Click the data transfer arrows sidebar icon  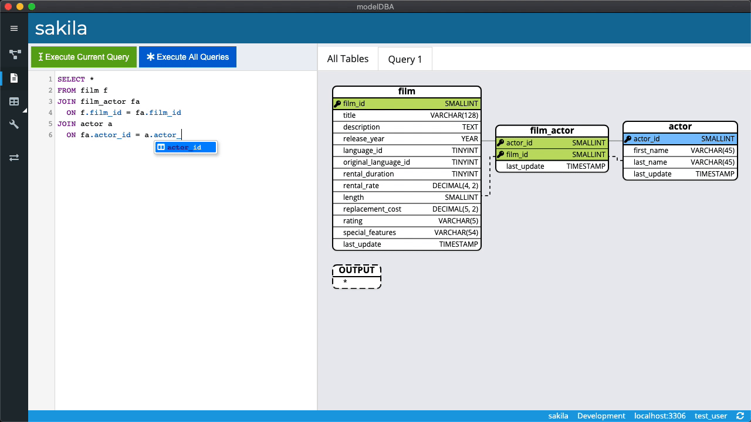pyautogui.click(x=13, y=157)
